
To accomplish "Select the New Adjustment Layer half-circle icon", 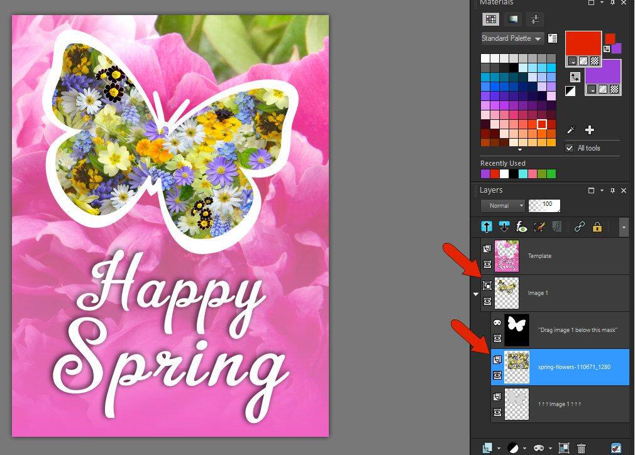I will [x=513, y=448].
